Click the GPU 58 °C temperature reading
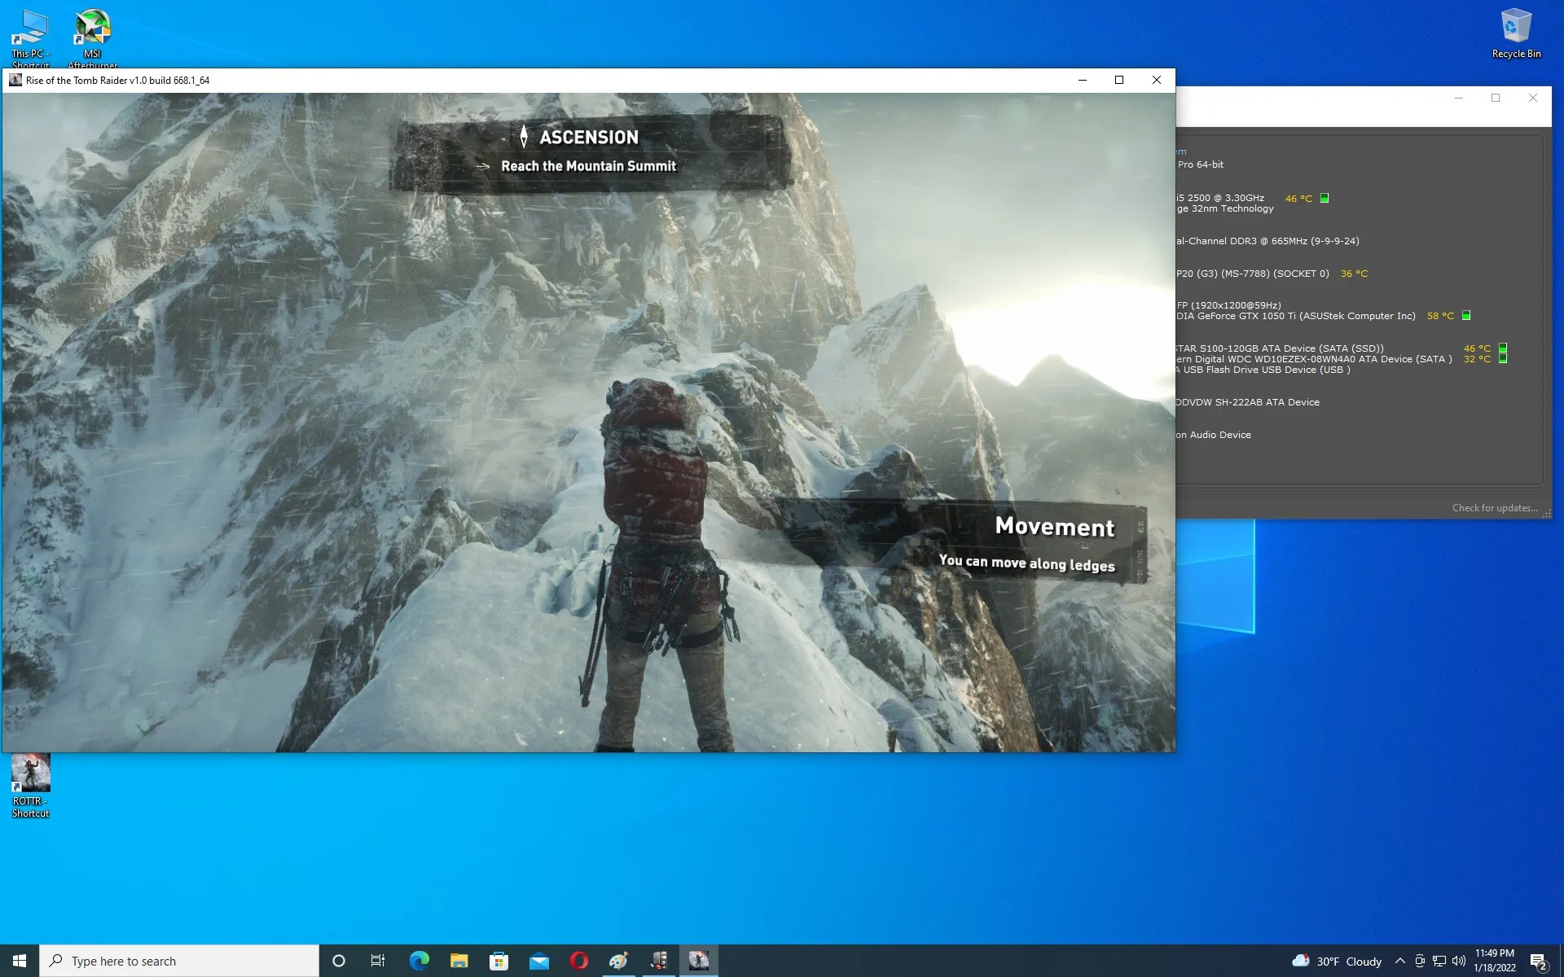This screenshot has width=1564, height=977. click(x=1440, y=316)
